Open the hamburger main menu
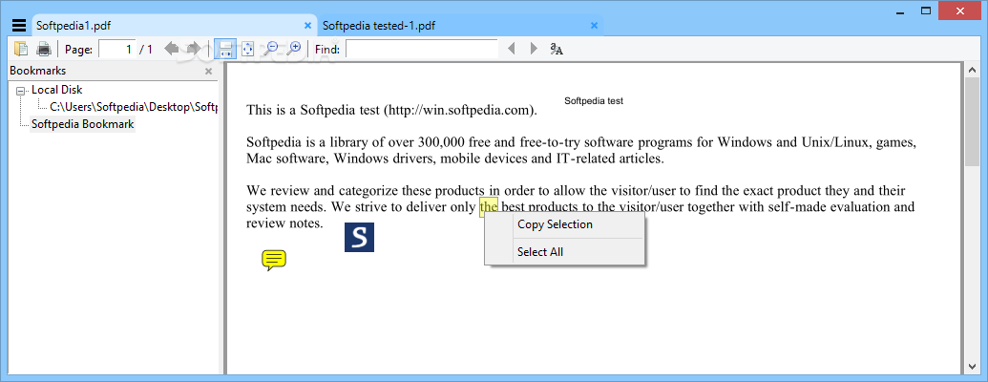 point(19,25)
